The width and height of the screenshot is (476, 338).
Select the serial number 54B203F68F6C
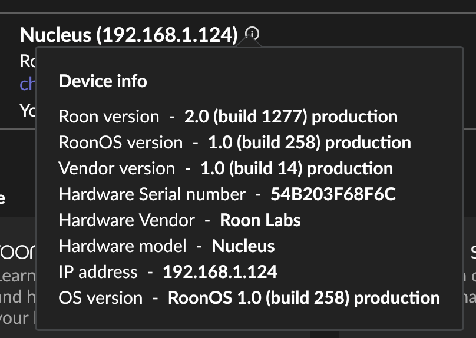[x=333, y=194]
